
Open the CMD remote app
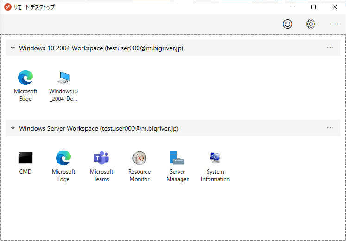[x=25, y=163]
